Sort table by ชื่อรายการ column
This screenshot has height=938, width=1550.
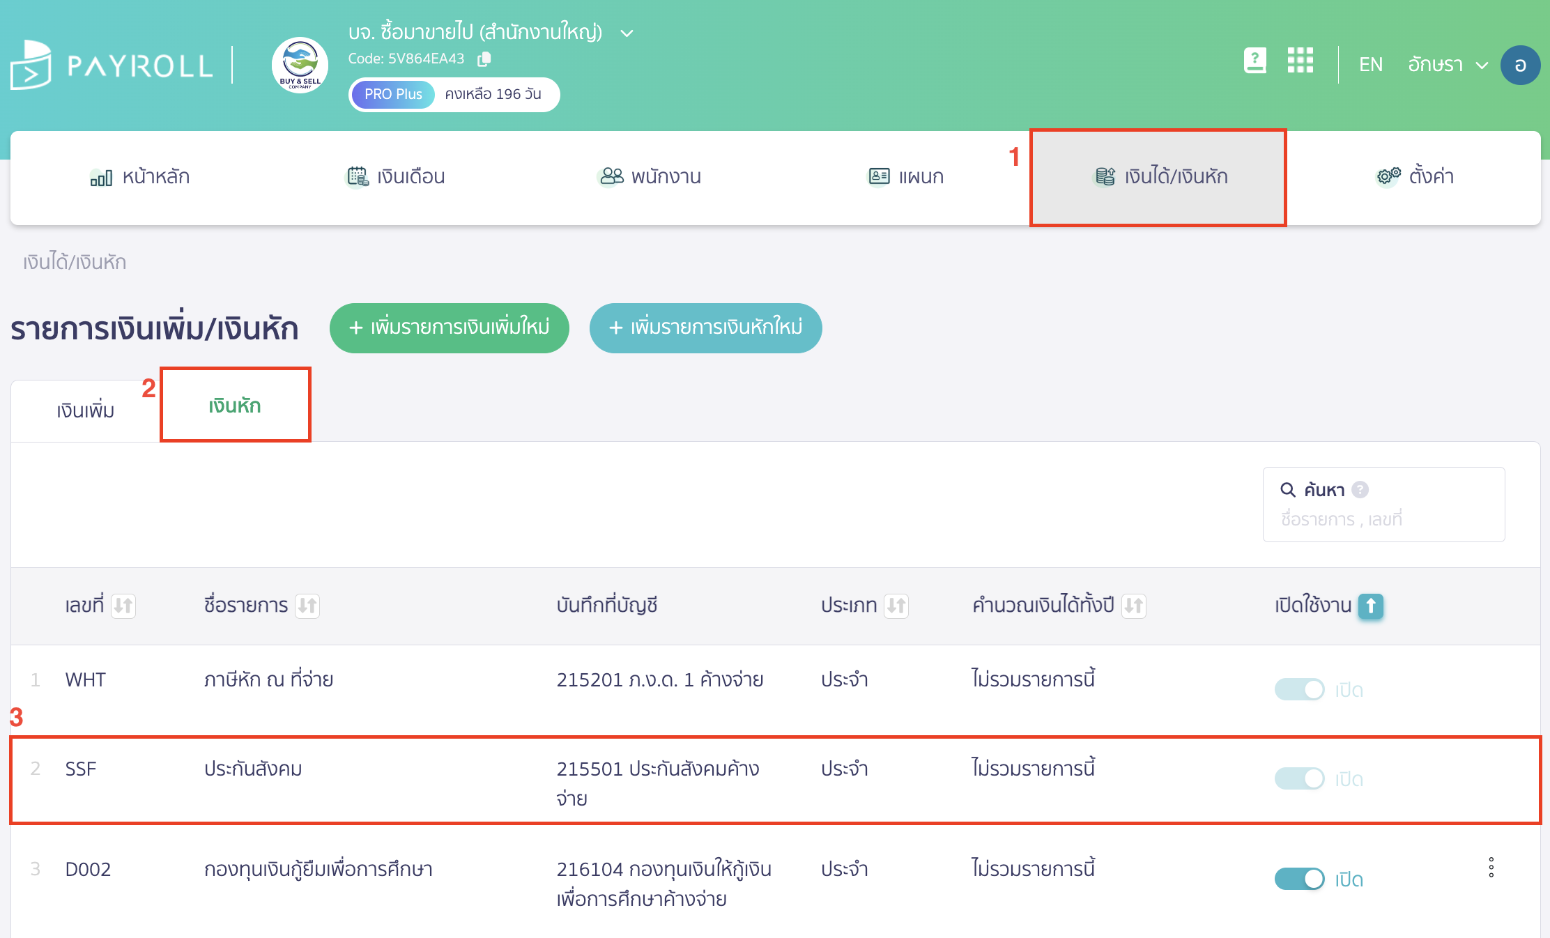[x=307, y=606]
